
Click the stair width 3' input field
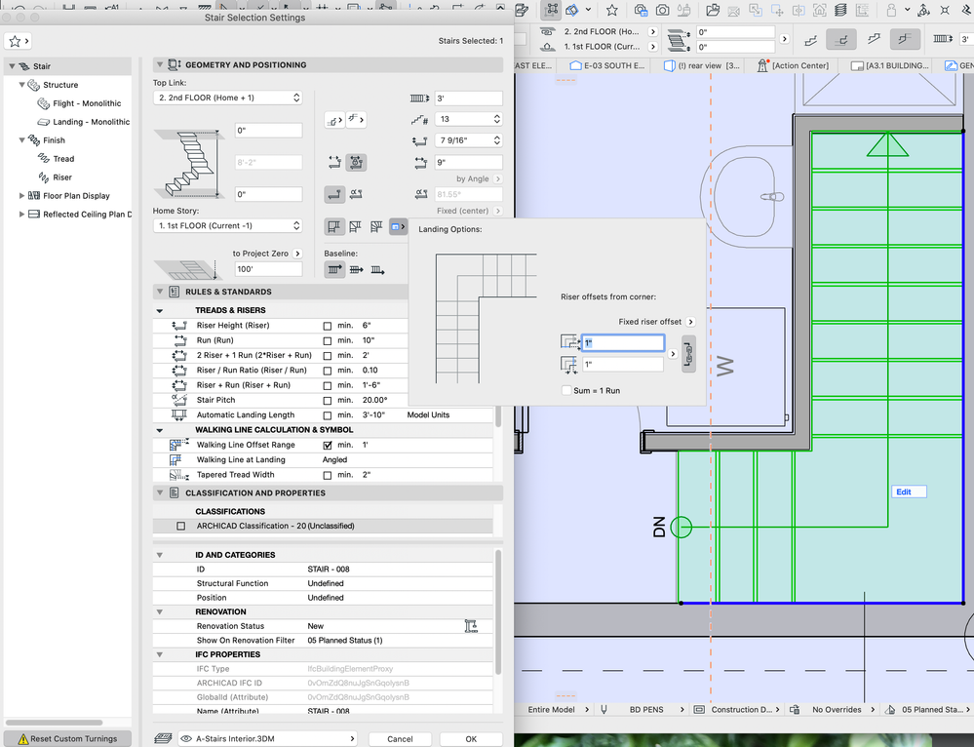(x=467, y=98)
